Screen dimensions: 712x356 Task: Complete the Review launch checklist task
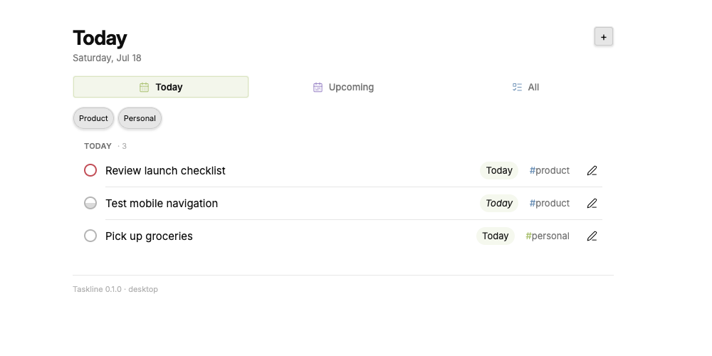(90, 170)
